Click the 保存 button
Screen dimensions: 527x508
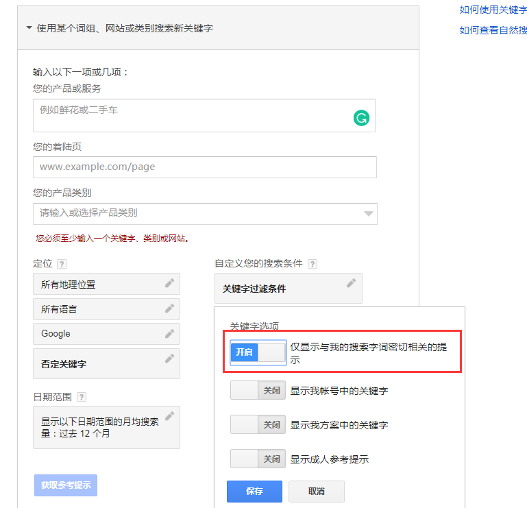254,491
